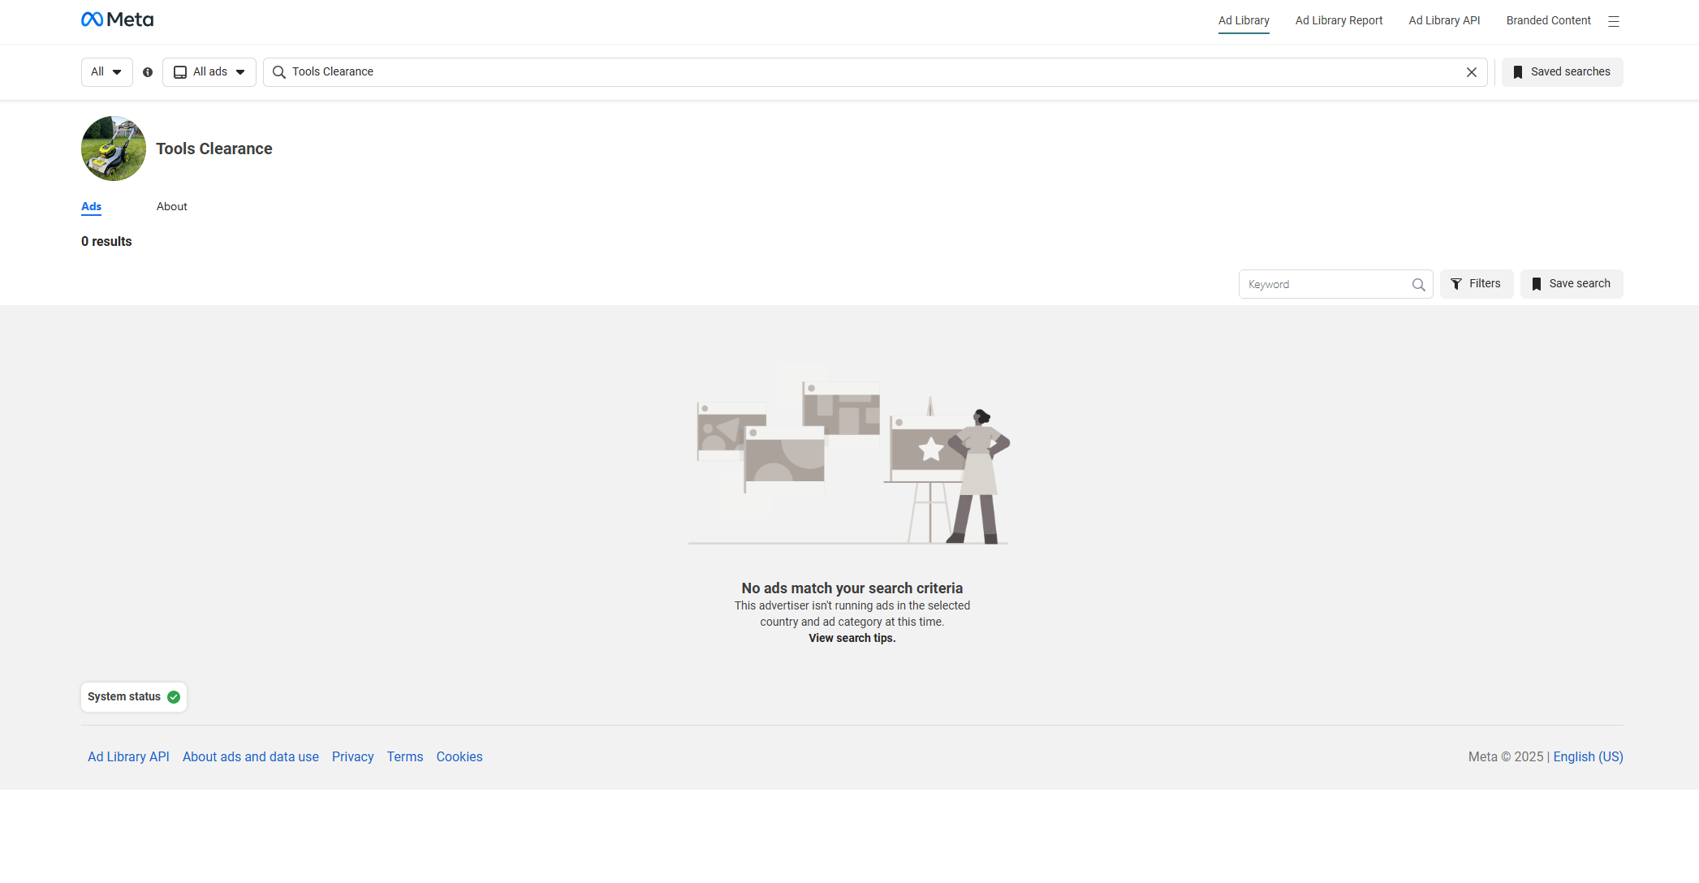Open Ad Library Report tab
Viewport: 1699px width, 883px height.
point(1339,20)
